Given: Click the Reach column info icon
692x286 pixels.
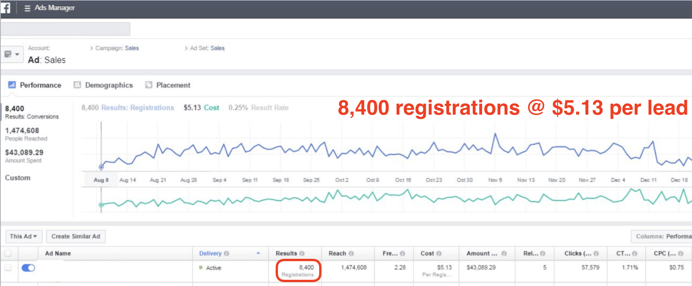Looking at the screenshot, I should tap(351, 253).
